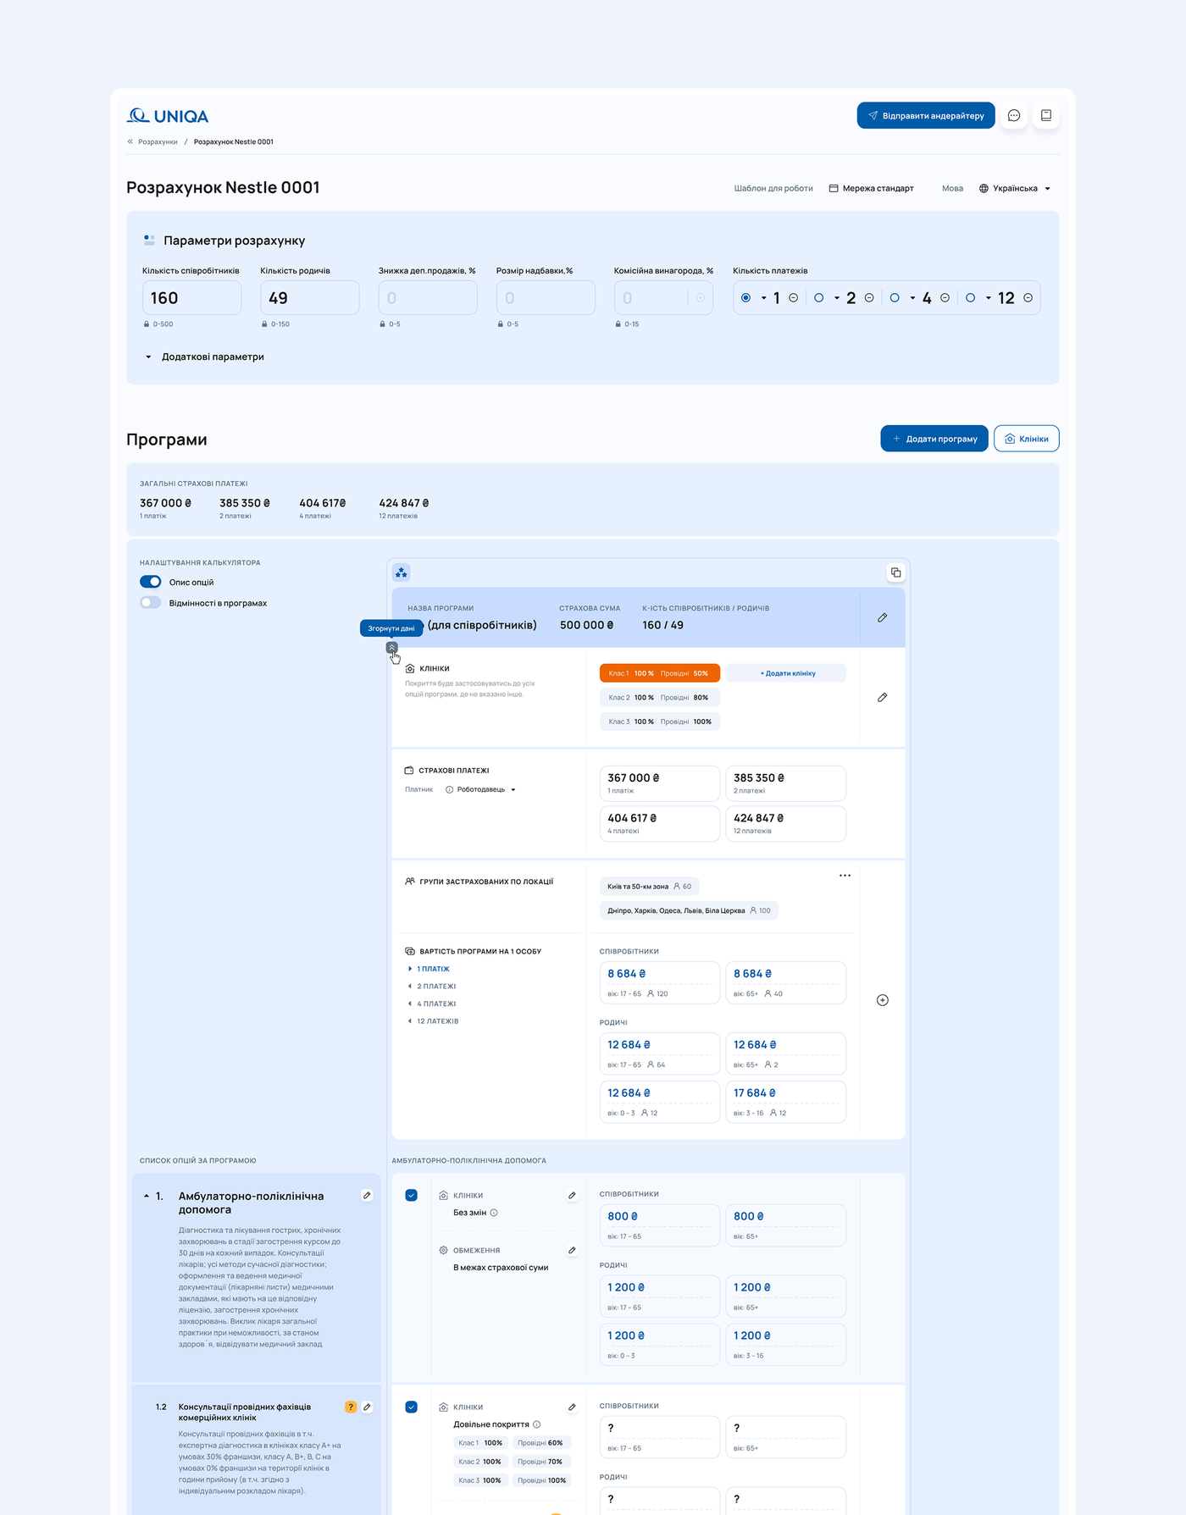Select the 4 payments radio button
This screenshot has height=1515, width=1186.
pyautogui.click(x=895, y=298)
